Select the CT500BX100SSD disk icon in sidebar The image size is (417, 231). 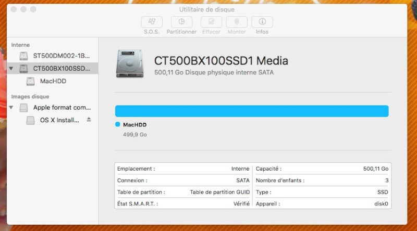click(x=23, y=69)
